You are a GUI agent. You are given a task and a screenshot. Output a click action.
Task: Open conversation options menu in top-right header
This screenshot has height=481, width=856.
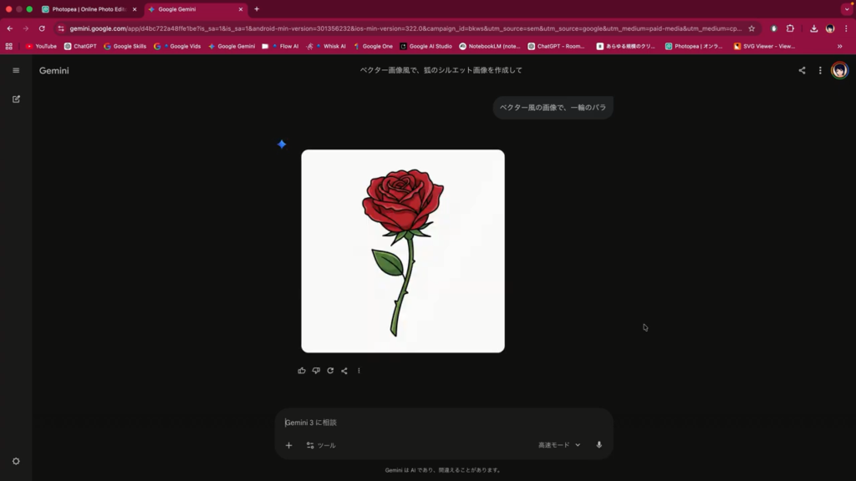coord(820,71)
